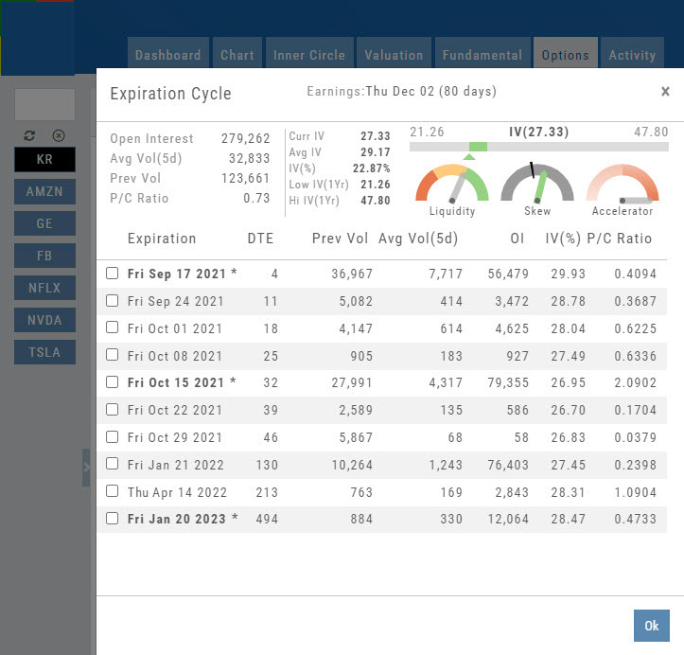Click the IV range bar
The height and width of the screenshot is (655, 684).
(x=538, y=147)
